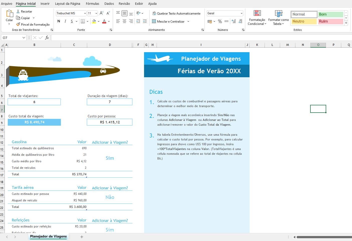Screen dimensions: 352x241
Task: Click the yellow fill color button
Action: coord(94,21)
